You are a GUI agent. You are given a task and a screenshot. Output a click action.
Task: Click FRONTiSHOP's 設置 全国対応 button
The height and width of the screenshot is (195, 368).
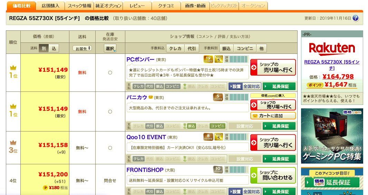245,192
